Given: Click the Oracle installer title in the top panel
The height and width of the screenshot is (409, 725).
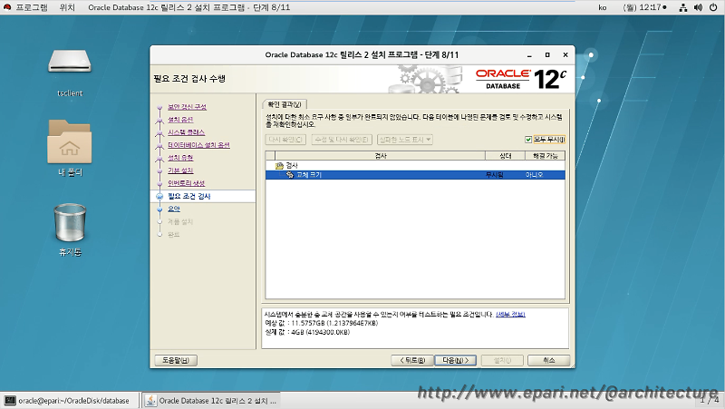Looking at the screenshot, I should (189, 7).
